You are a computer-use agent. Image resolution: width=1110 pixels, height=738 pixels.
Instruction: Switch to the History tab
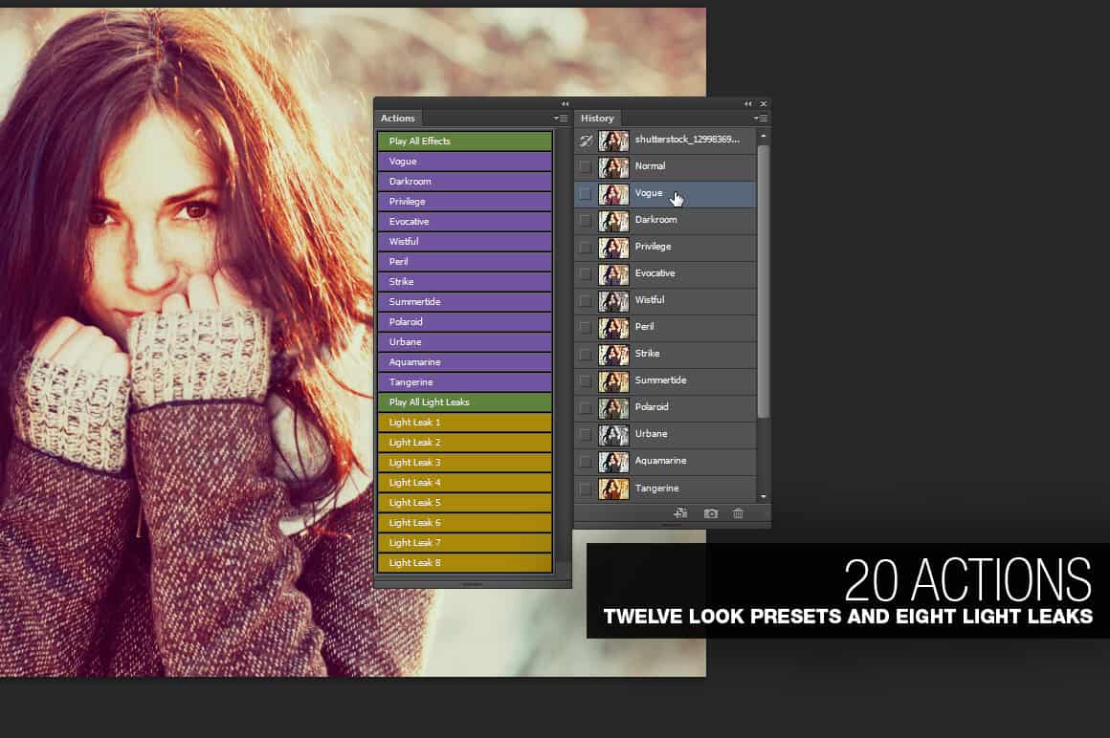597,118
